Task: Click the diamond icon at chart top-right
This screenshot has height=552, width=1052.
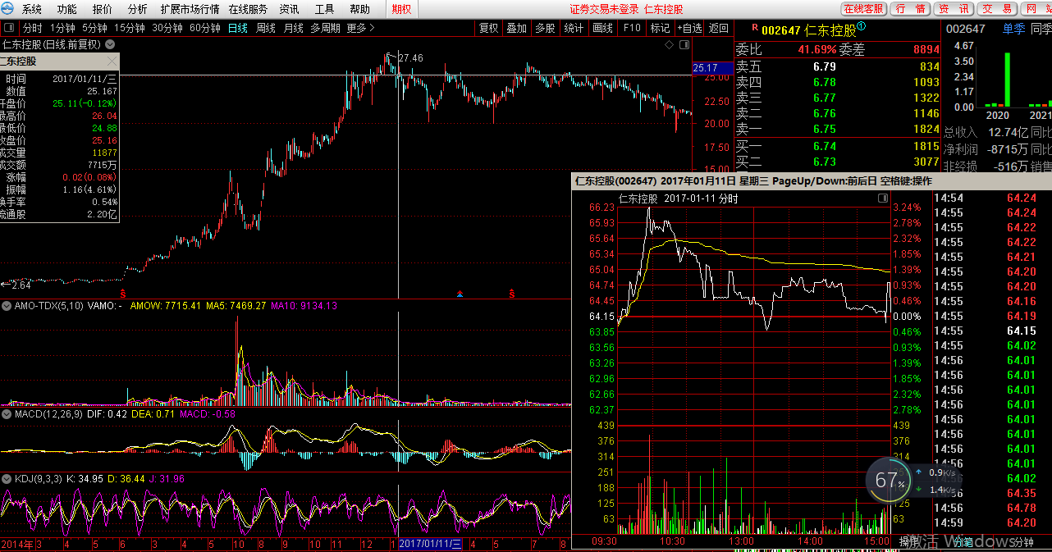Action: [x=670, y=44]
